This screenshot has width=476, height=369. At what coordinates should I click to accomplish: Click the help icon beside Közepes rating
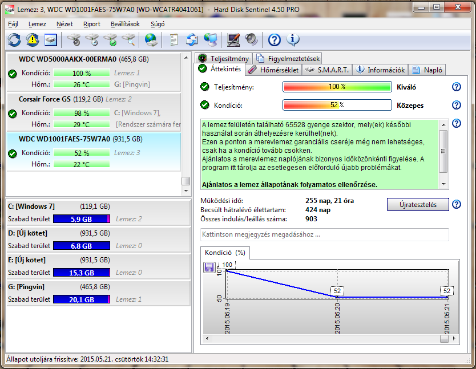click(457, 106)
